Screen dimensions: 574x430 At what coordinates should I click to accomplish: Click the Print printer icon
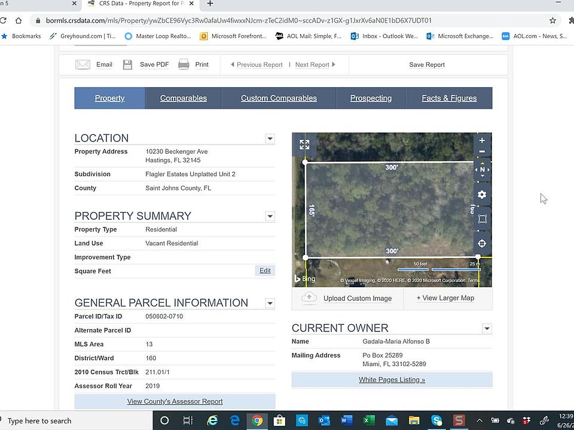(184, 64)
